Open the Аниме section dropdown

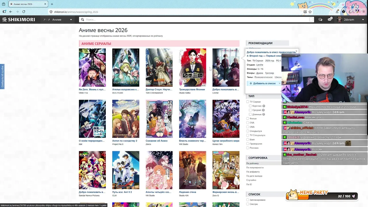point(58,20)
